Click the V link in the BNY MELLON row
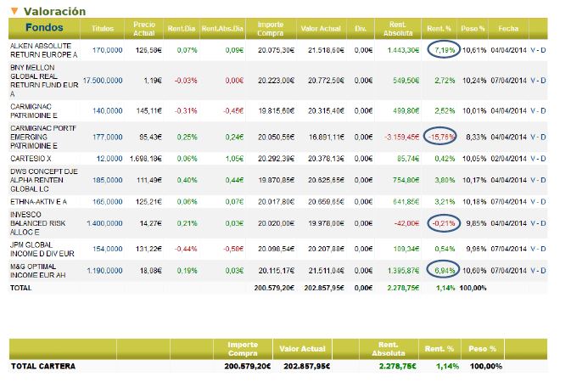The height and width of the screenshot is (382, 571). pyautogui.click(x=533, y=81)
